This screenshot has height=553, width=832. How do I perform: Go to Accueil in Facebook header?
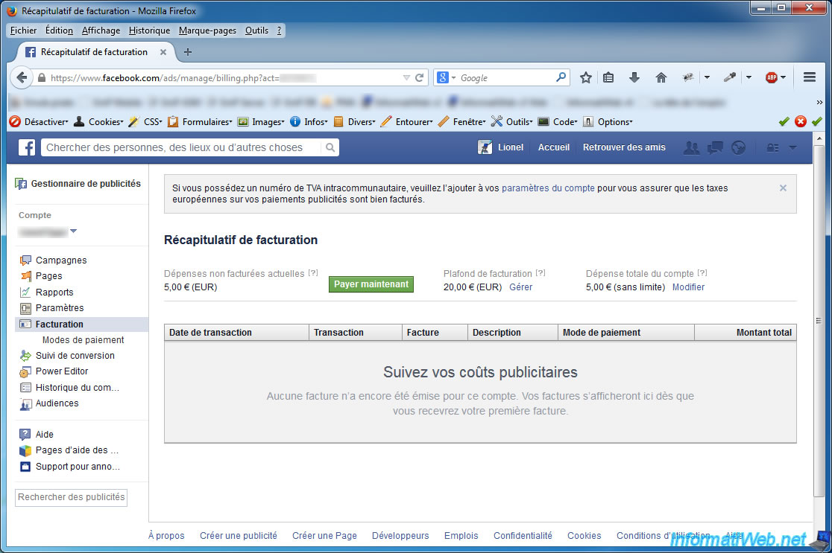click(x=553, y=147)
